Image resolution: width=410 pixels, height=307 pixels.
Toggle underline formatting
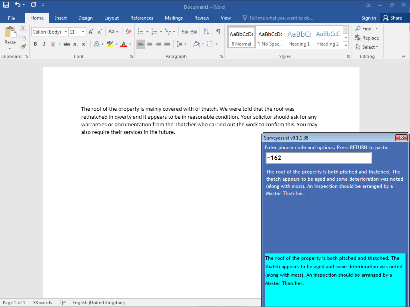(x=53, y=44)
